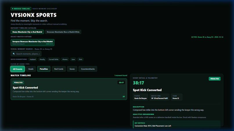Click the VYSIONX SPORTS title
This screenshot has width=234, height=131.
point(34,15)
